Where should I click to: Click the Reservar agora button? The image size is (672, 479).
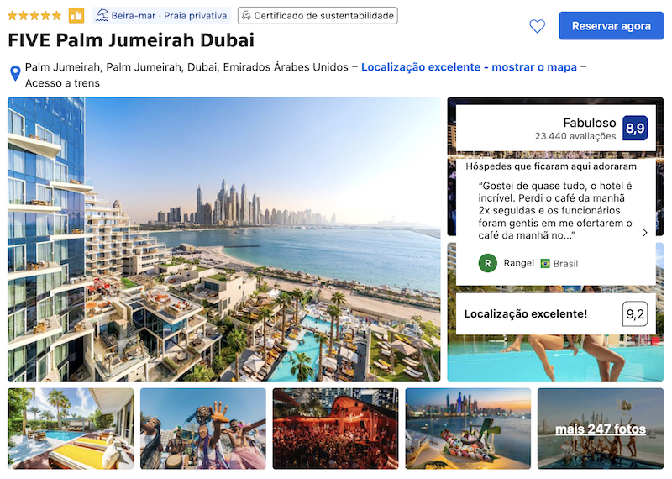coord(612,26)
